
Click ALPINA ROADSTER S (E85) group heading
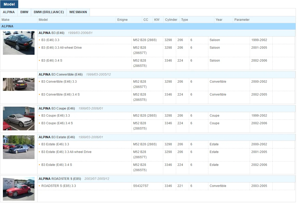(60, 179)
